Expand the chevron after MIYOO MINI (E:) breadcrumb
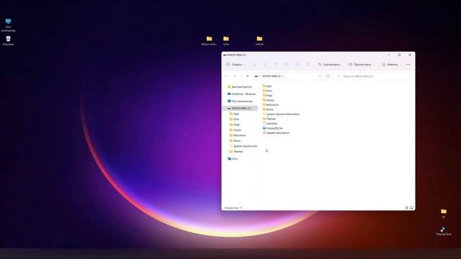 pos(285,76)
